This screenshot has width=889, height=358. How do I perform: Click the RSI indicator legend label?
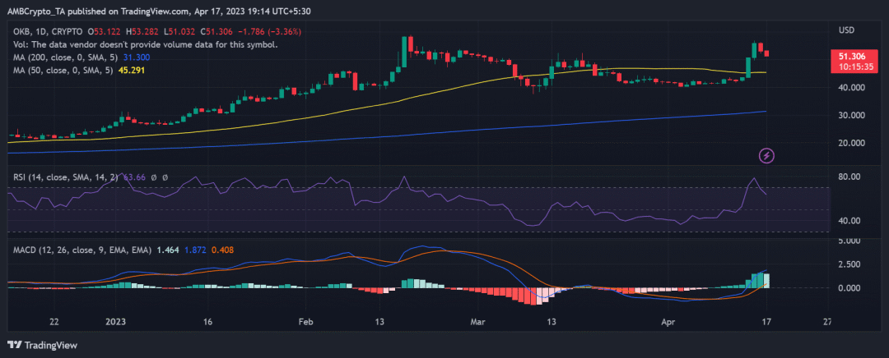click(x=66, y=177)
